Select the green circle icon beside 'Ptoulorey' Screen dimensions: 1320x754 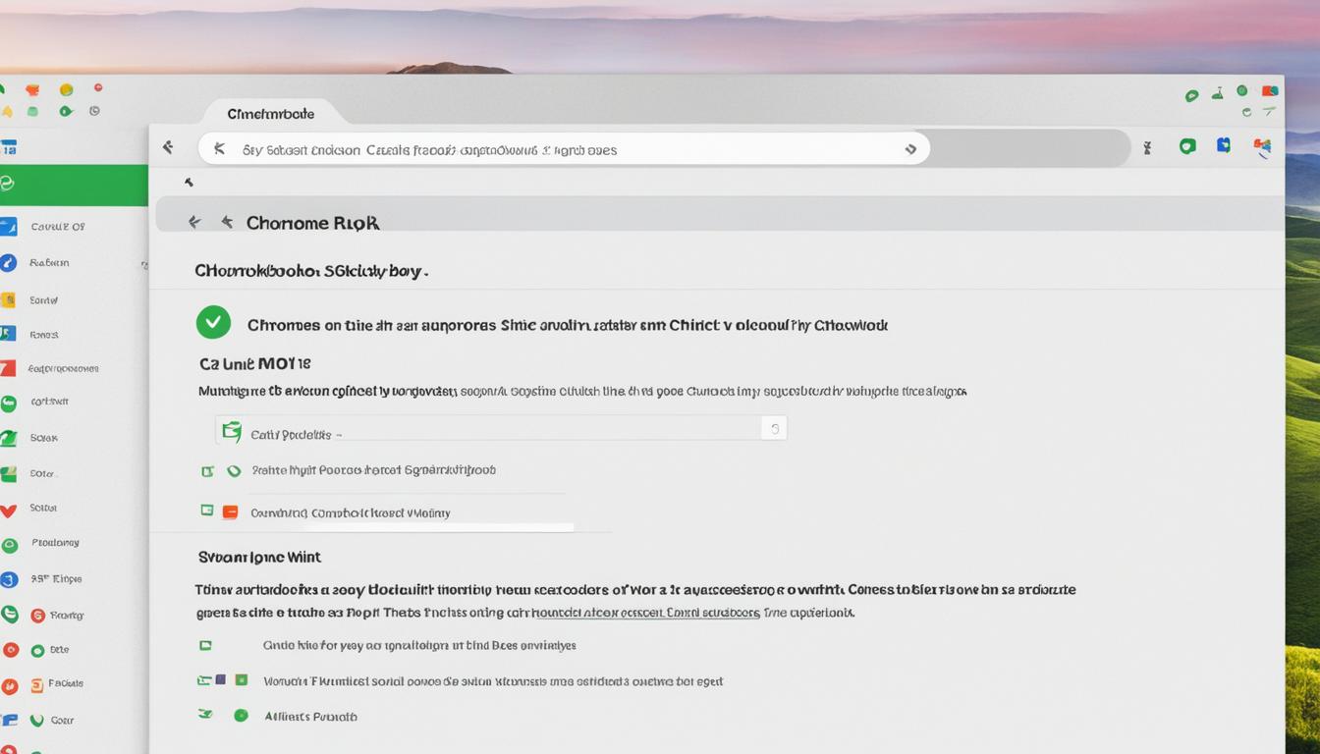pos(9,545)
